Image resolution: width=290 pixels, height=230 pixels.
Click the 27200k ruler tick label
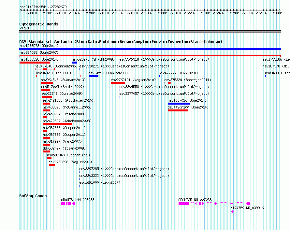pyautogui.click(x=161, y=13)
